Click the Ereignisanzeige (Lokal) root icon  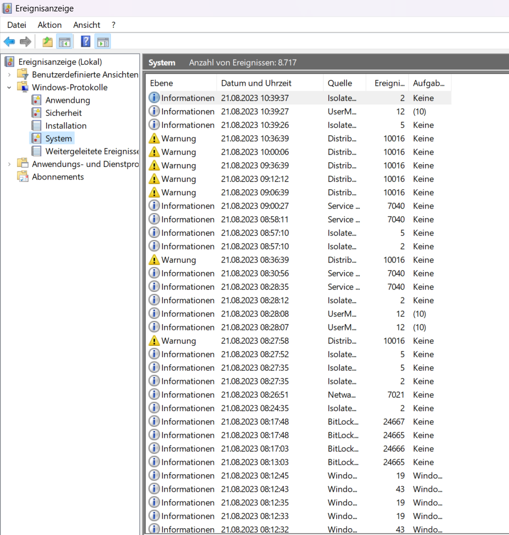tap(10, 62)
